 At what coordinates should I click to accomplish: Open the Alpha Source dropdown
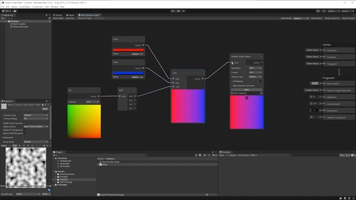click(x=36, y=127)
